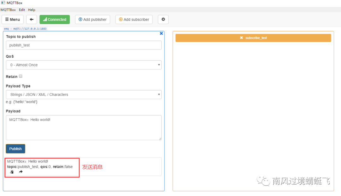Expand the Payload Type dropdown
The width and height of the screenshot is (341, 196).
pyautogui.click(x=84, y=94)
